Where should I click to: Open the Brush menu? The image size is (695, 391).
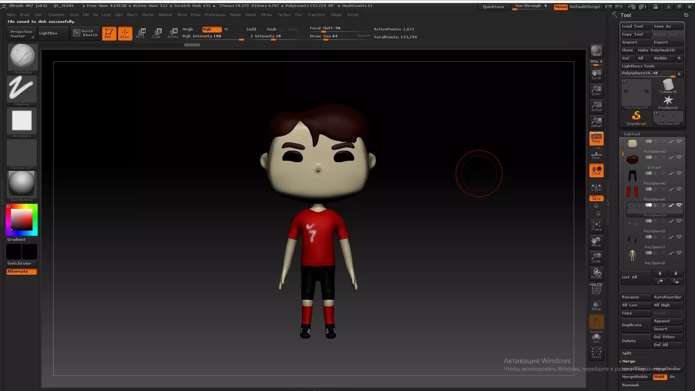(x=25, y=15)
